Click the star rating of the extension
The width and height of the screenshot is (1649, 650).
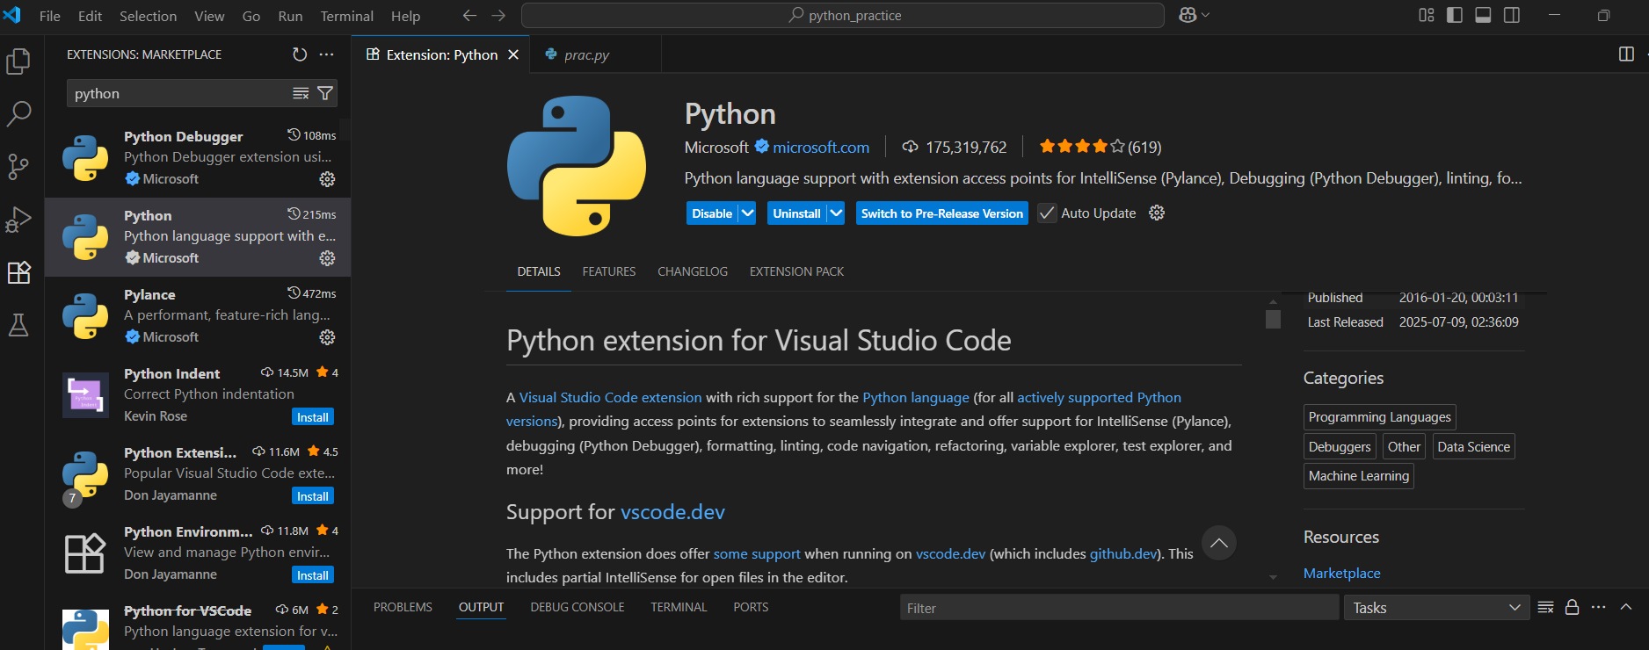[1100, 147]
